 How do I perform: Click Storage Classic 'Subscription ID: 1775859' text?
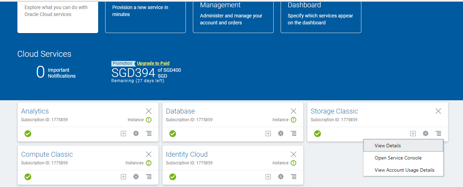(334, 120)
